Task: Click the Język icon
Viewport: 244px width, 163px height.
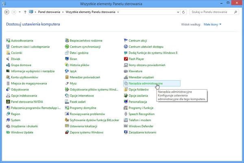Action: (x=67, y=71)
